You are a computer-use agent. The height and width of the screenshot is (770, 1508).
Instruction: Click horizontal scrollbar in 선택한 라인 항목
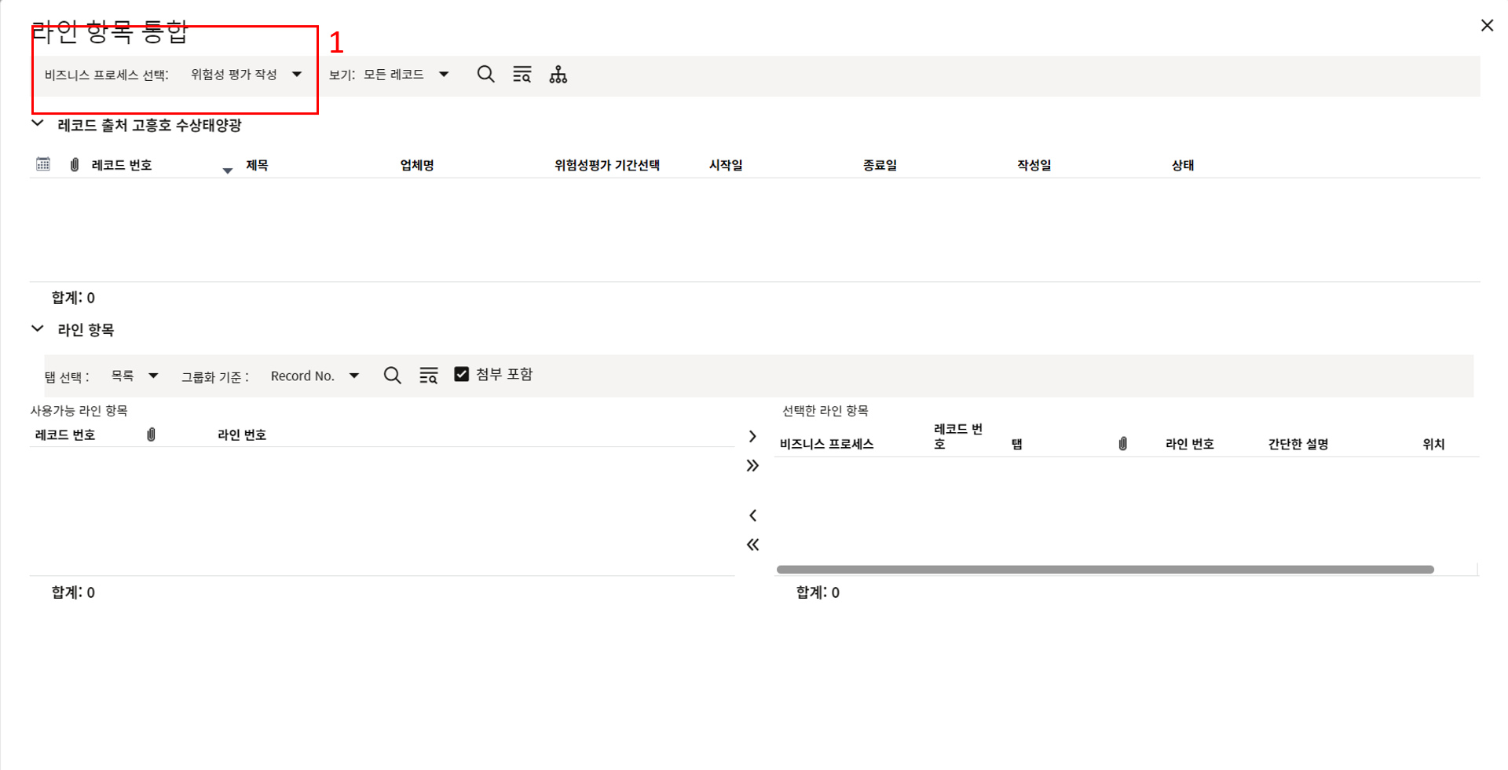click(1104, 570)
